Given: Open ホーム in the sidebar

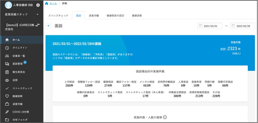Looking at the screenshot, I should point(22,40).
